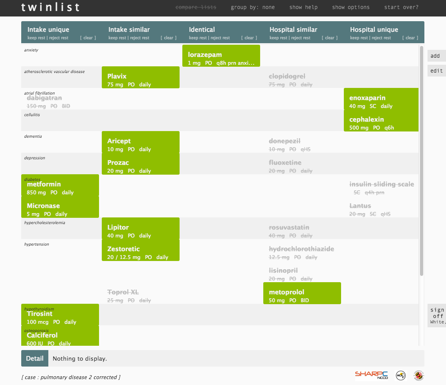Toggle the Zestoretic 20 / 12.5 mg card
The height and width of the screenshot is (385, 446).
coord(141,250)
